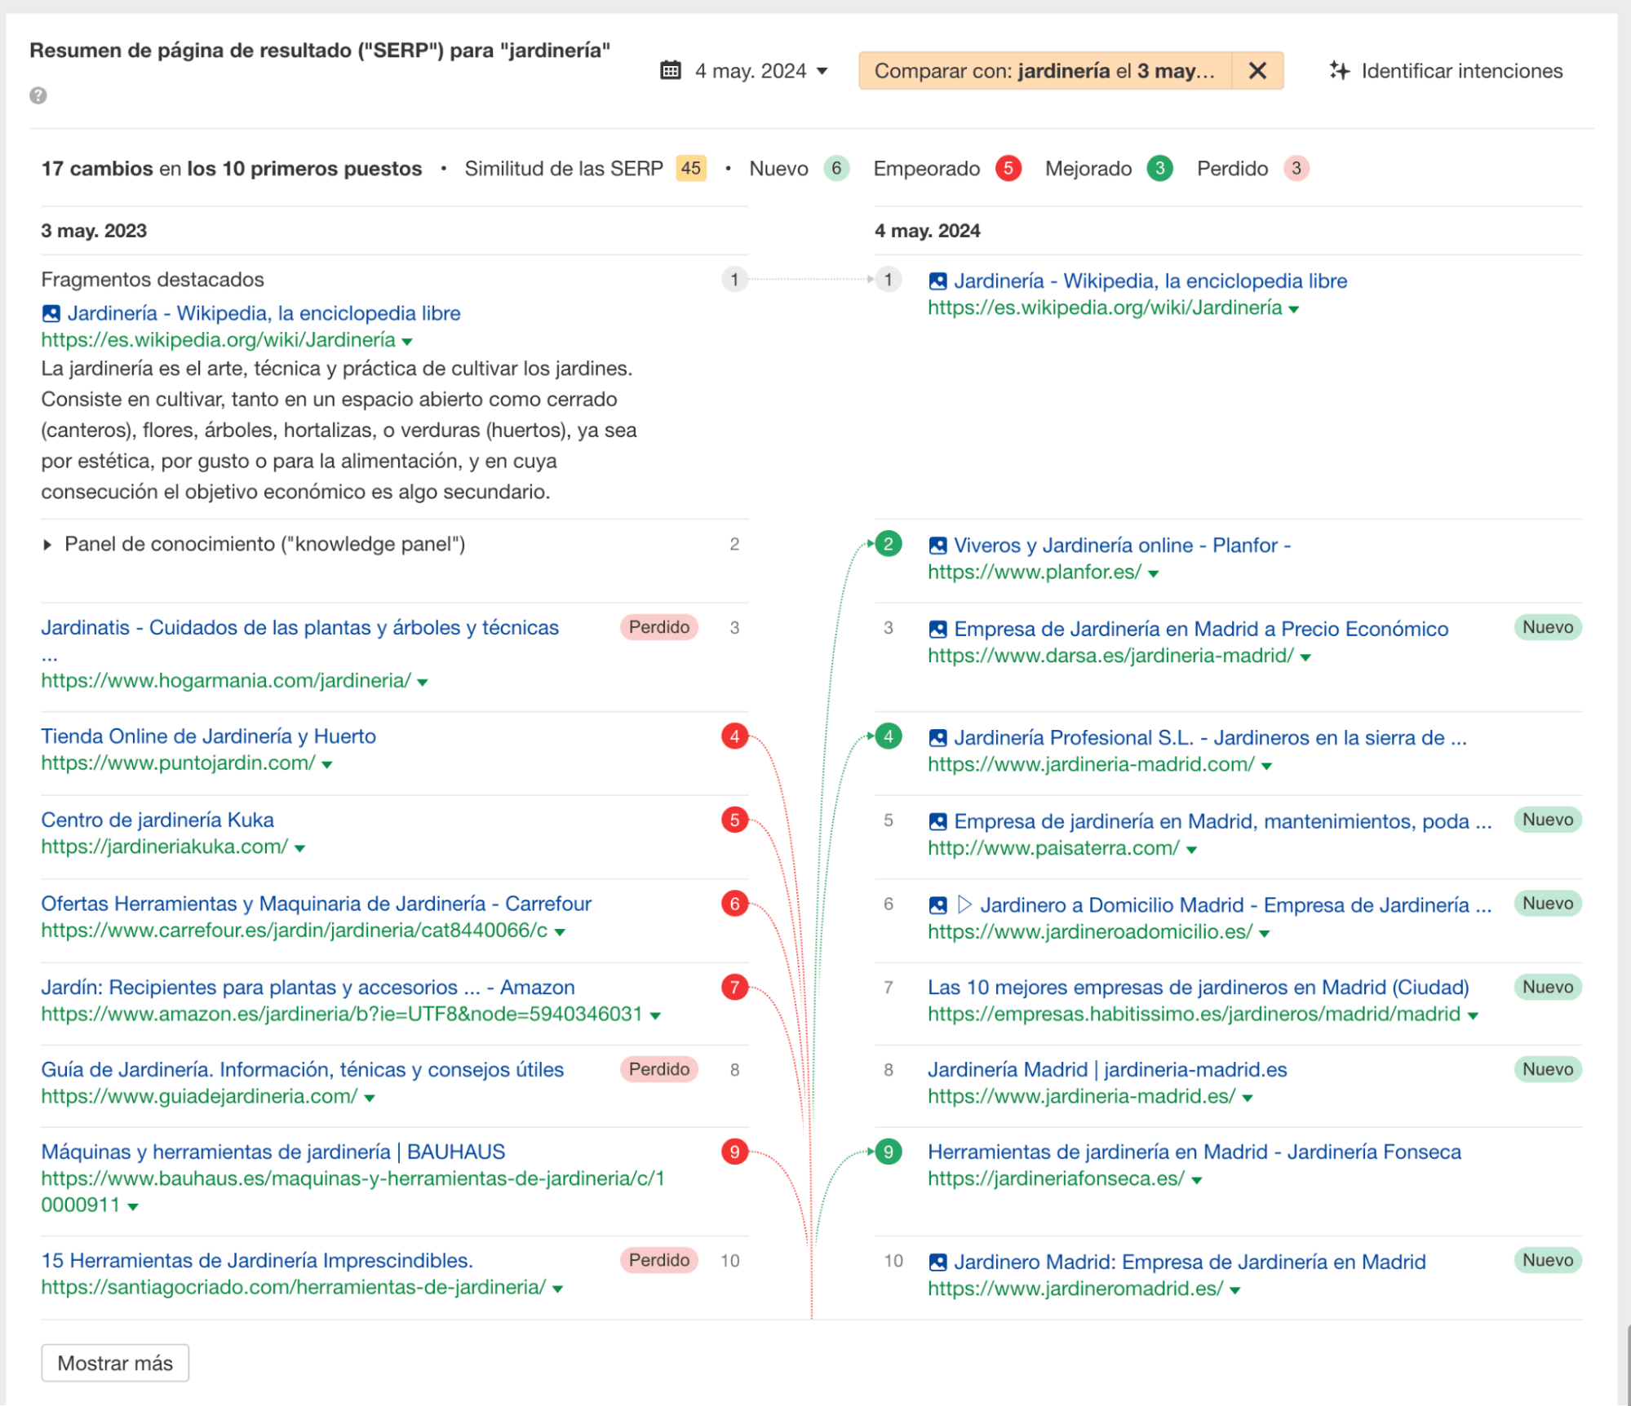Open dropdown arrow after puntojardin.com URL
The image size is (1631, 1406).
326,765
